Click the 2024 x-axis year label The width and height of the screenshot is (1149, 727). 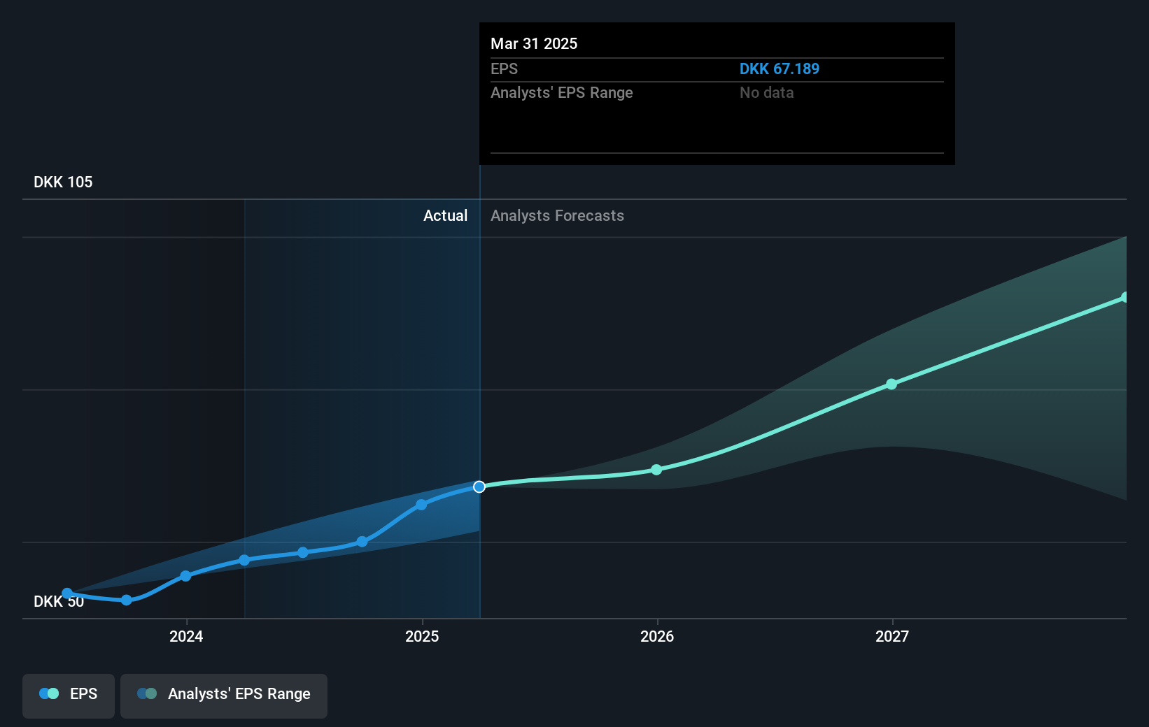186,636
